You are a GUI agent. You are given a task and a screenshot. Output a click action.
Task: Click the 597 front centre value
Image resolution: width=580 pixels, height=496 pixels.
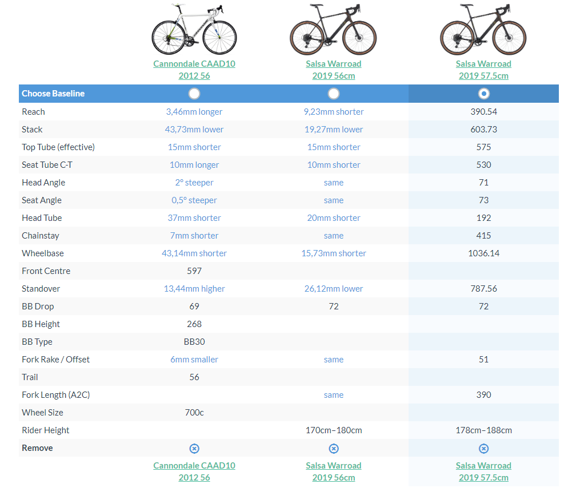(x=194, y=271)
